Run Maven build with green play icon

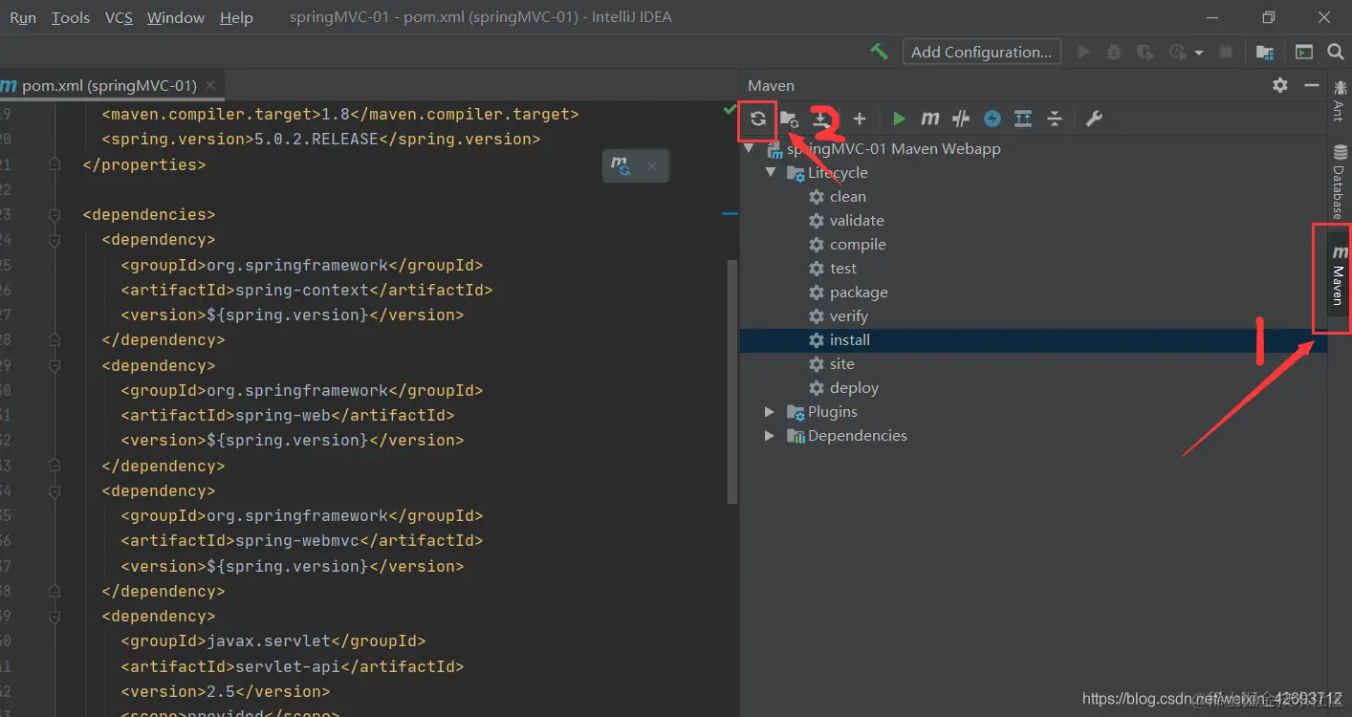coord(899,119)
